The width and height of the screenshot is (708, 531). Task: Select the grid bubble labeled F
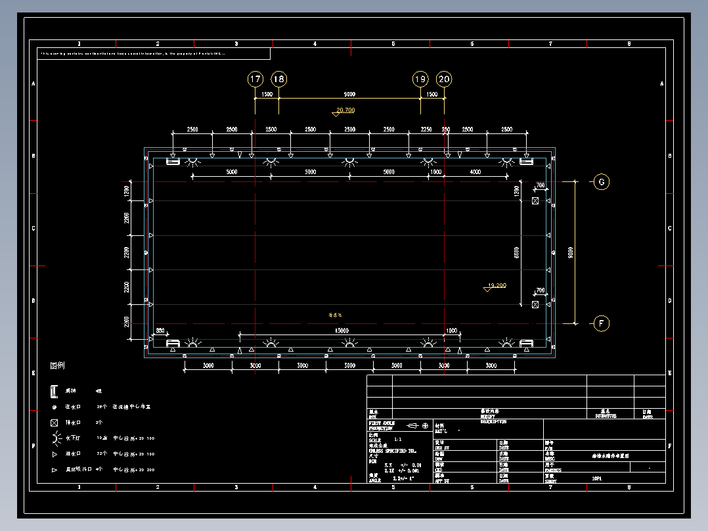(602, 323)
